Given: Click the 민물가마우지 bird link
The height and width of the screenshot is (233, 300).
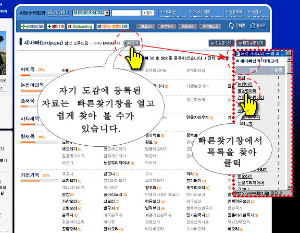Looking at the screenshot, I should coord(200,118).
